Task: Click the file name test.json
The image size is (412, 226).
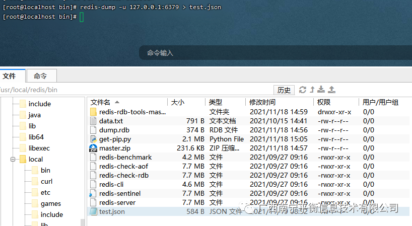Action: 112,211
